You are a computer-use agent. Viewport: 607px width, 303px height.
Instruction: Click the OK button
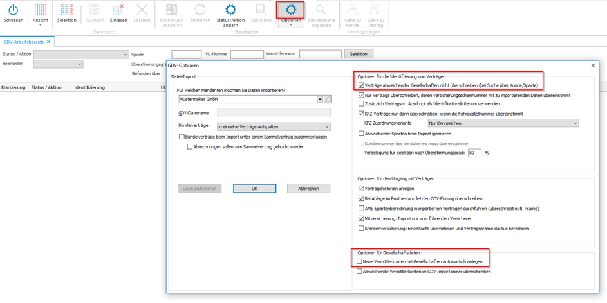click(x=254, y=189)
